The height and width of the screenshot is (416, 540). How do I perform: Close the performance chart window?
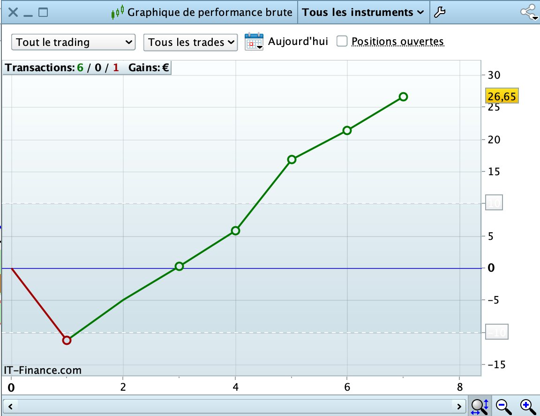point(13,12)
